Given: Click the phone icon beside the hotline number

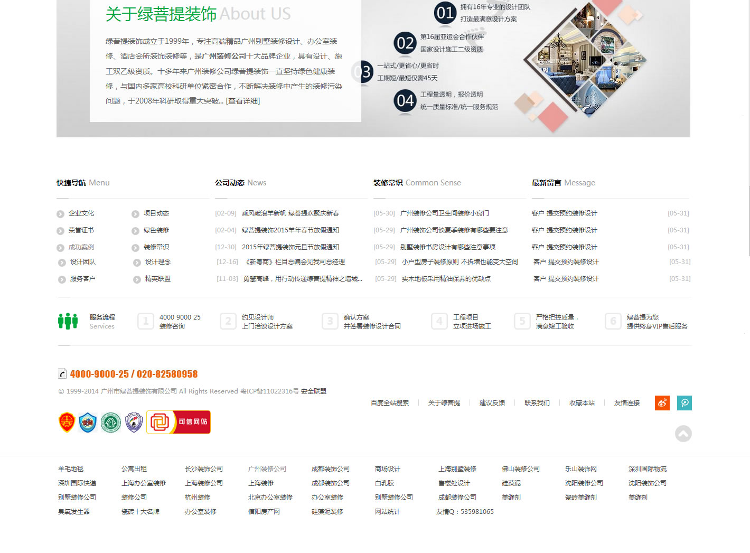Looking at the screenshot, I should tap(62, 374).
